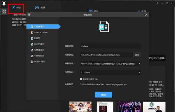
Task: Click the 2D示例项目 file icon
Action: click(32, 26)
